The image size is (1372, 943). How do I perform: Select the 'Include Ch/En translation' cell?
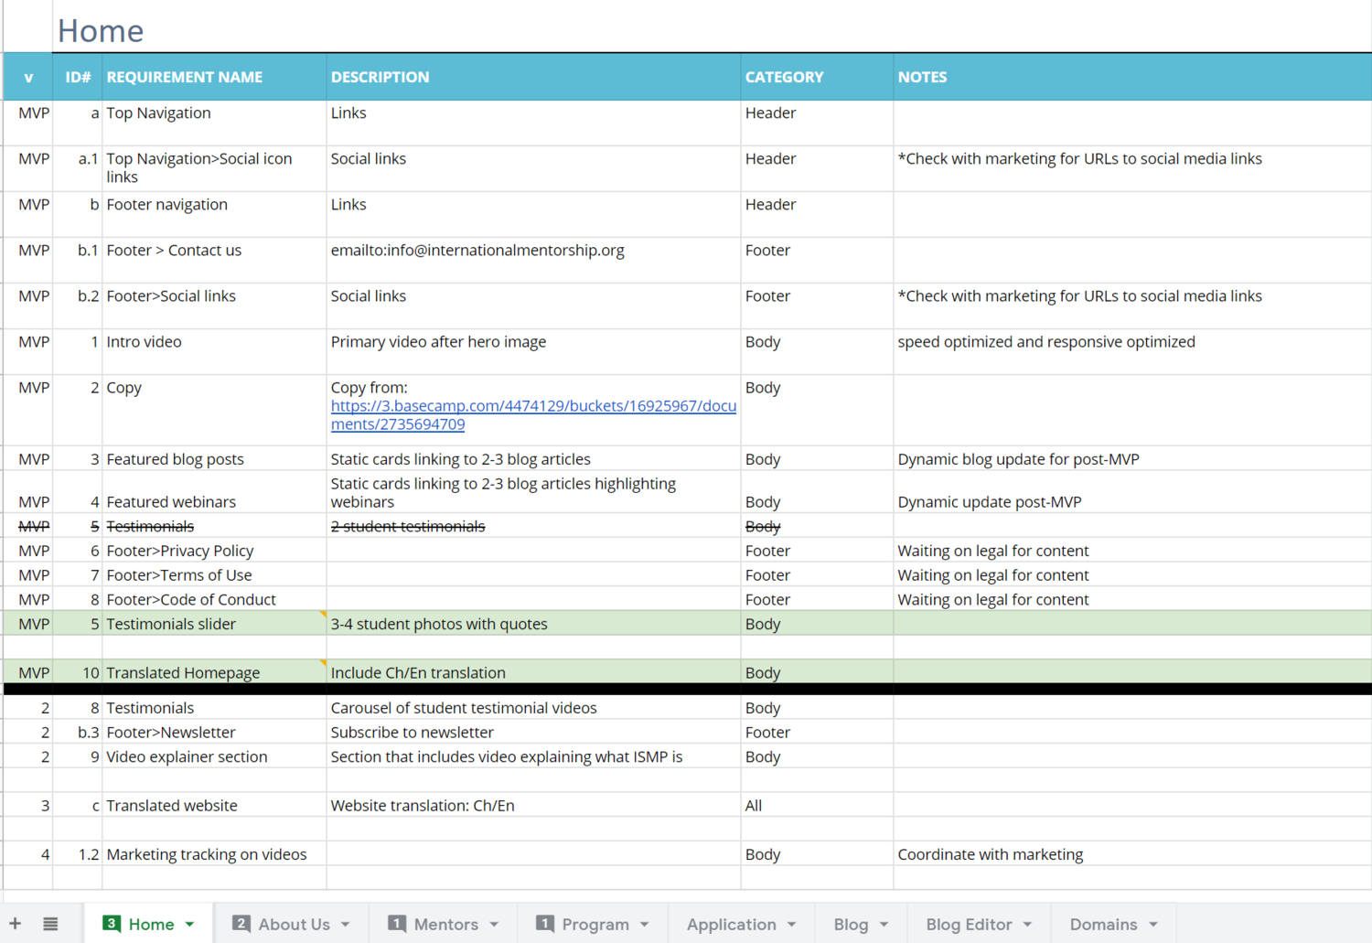click(533, 672)
